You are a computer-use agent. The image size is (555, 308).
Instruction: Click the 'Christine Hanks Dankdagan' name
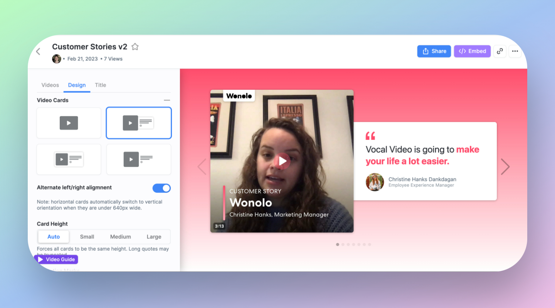point(422,179)
